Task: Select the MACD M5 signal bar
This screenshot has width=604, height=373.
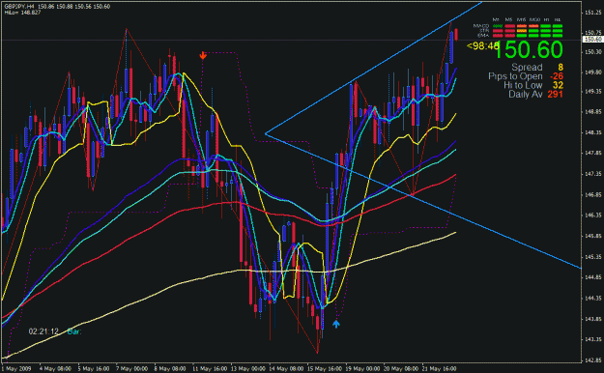Action: [x=510, y=26]
